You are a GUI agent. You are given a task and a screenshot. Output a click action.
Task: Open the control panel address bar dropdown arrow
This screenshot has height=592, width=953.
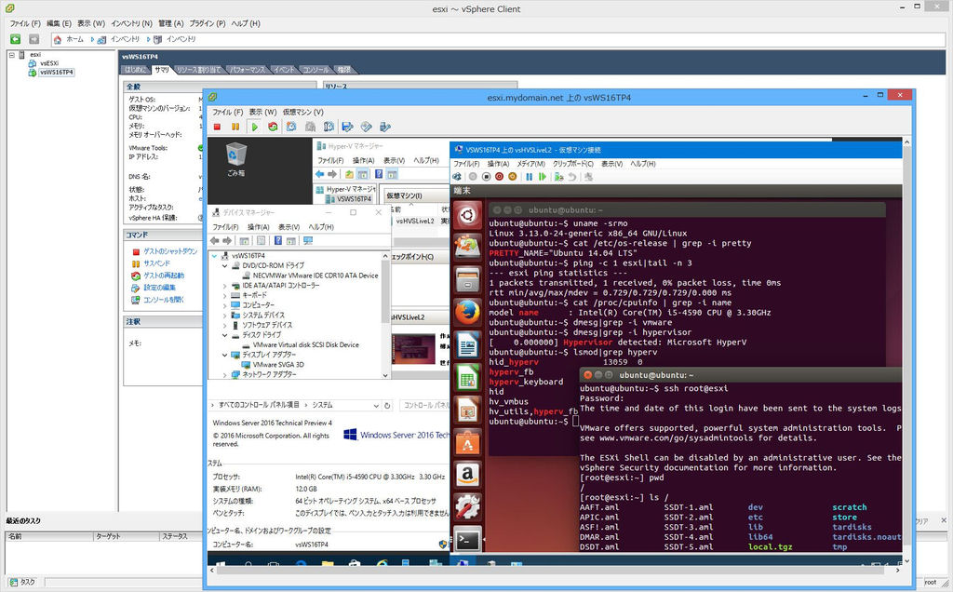point(377,406)
